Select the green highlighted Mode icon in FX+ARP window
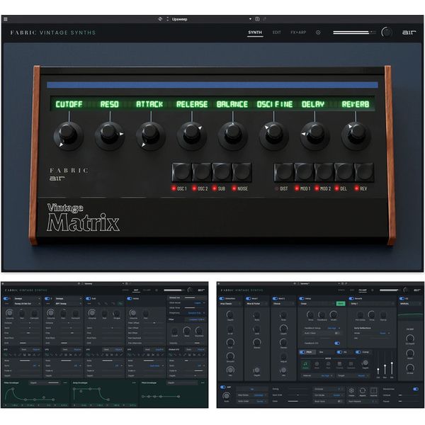 coord(305,365)
